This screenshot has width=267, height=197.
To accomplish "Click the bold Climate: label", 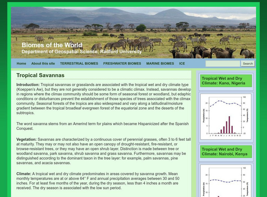I will coord(24,174).
